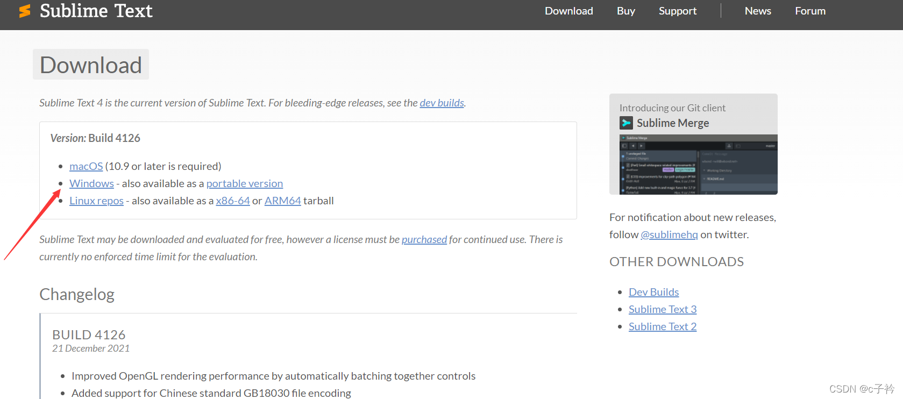Open Dev Builds under Other Downloads
The image size is (903, 399).
[653, 292]
